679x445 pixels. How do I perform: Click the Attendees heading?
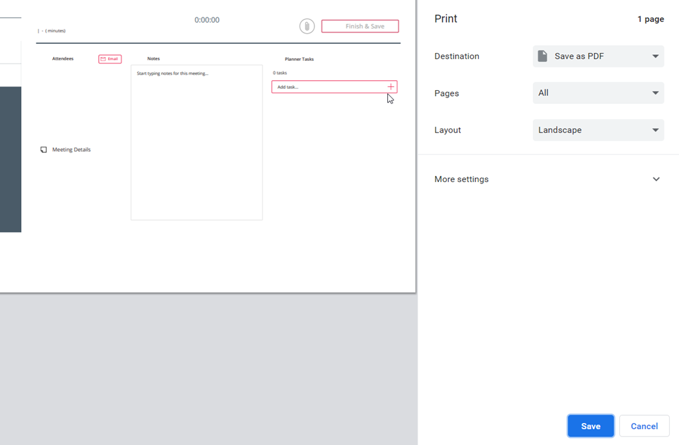tap(63, 59)
